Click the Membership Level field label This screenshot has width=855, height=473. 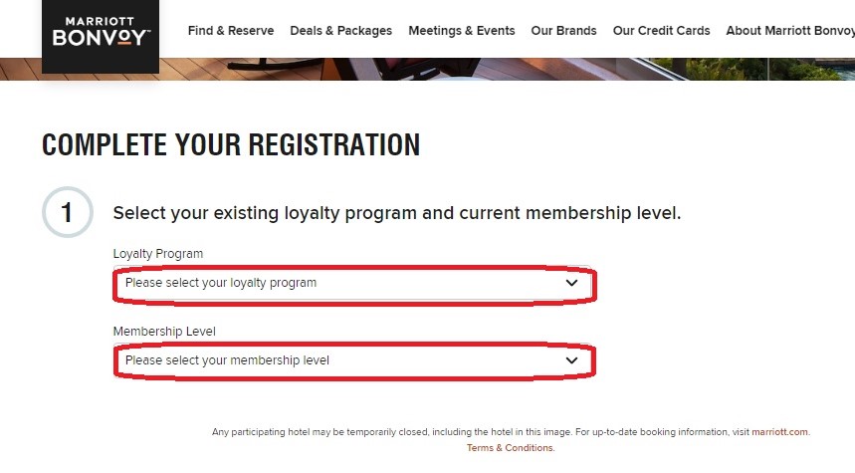point(164,332)
